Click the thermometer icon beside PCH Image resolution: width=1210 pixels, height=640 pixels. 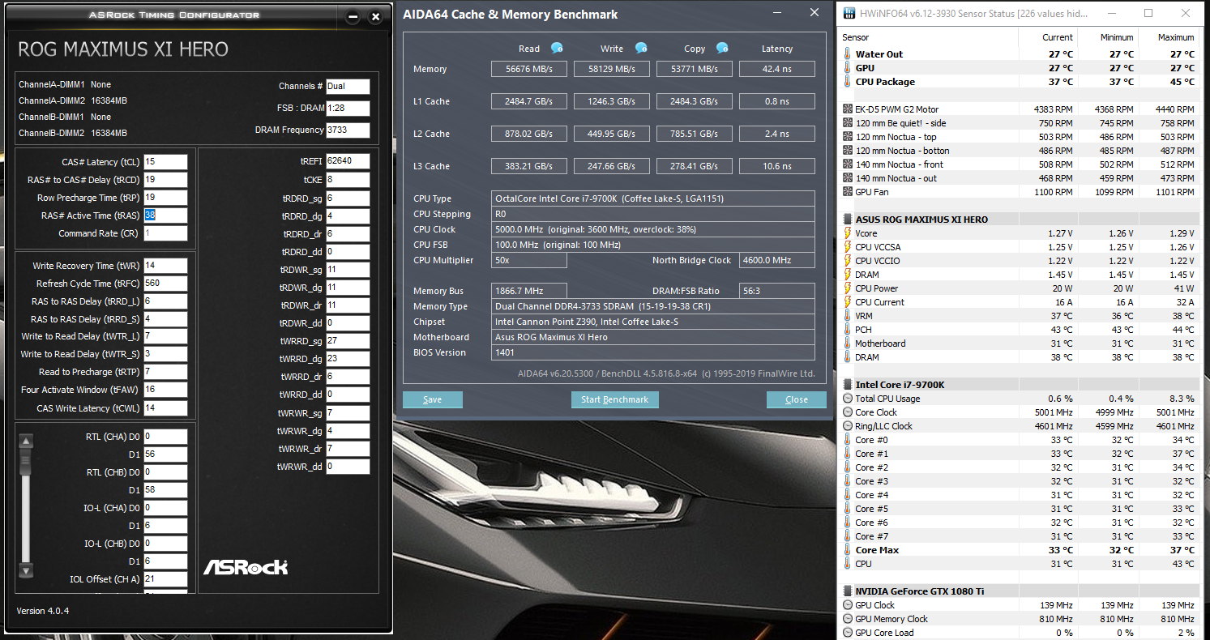pyautogui.click(x=848, y=330)
